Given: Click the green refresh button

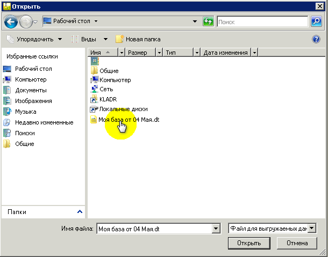Looking at the screenshot, I should pyautogui.click(x=208, y=21).
